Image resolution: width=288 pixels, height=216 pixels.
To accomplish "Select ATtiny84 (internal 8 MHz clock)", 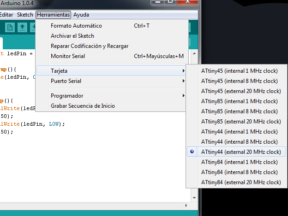I will pyautogui.click(x=237, y=172).
